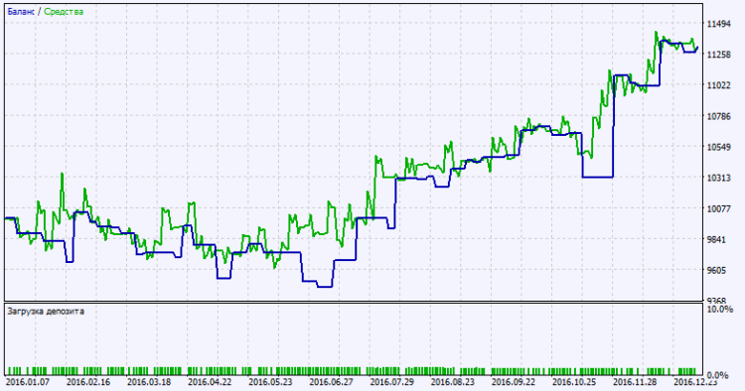
Task: Click the 10549 axis value
Action: point(718,147)
